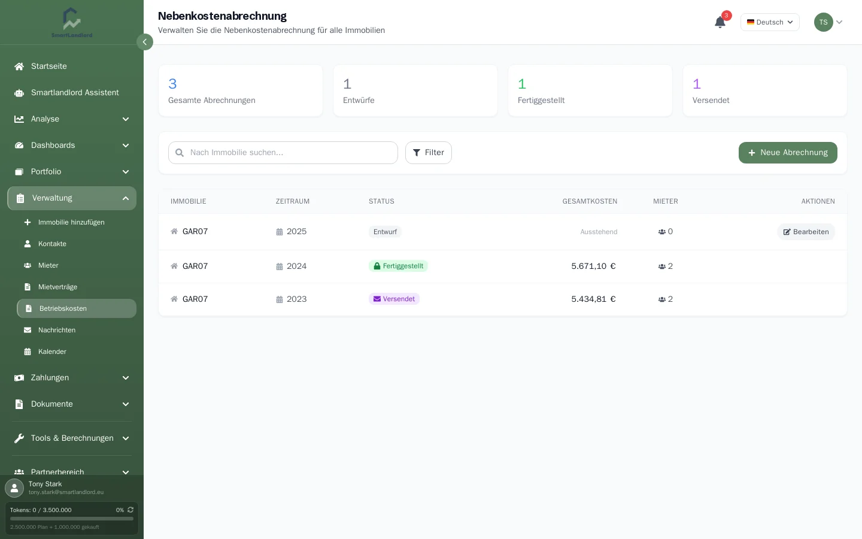862x539 pixels.
Task: Focus the Nach Immobilie suchen search field
Action: [283, 153]
